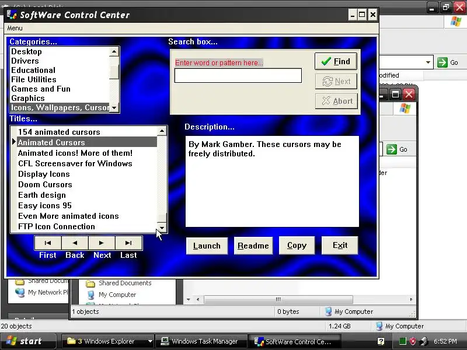Open the Menu in the menu bar
Viewport: 467px width, 350px height.
coord(15,28)
